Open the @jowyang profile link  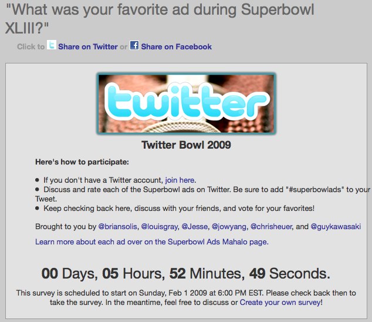[x=229, y=226]
